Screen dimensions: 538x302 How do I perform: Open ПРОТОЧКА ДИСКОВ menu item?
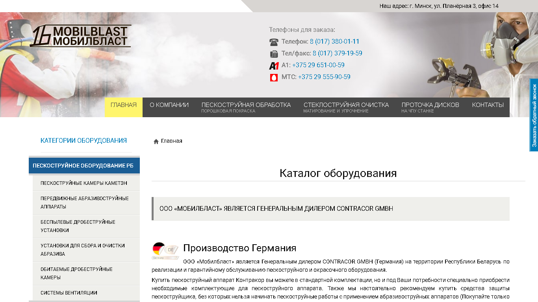(430, 107)
